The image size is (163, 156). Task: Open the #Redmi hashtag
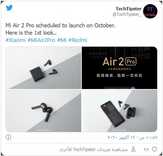78,40
